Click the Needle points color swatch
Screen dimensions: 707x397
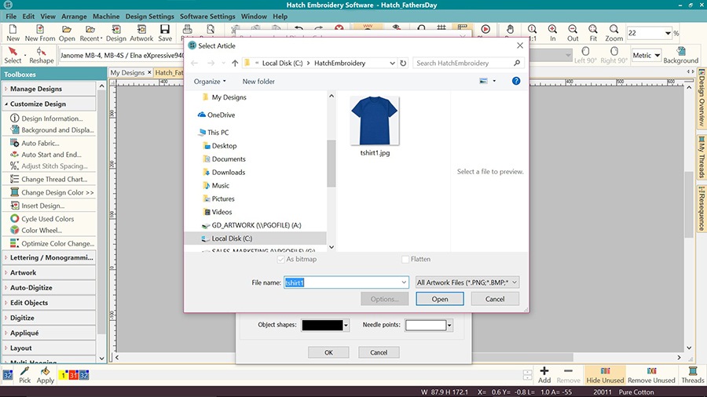[x=425, y=325]
